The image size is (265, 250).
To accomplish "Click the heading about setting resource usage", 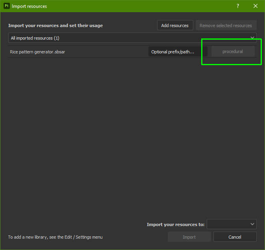I will [x=55, y=26].
